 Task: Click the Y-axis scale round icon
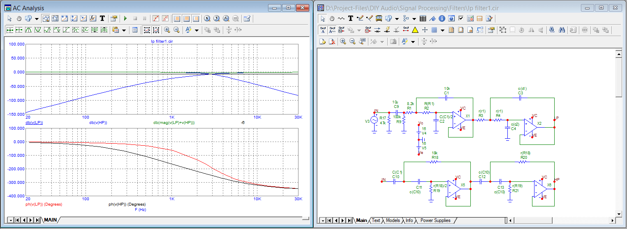point(217,18)
